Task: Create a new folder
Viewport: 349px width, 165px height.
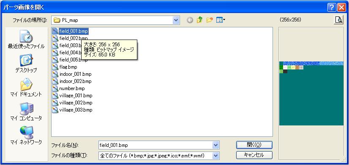Action: pos(210,20)
